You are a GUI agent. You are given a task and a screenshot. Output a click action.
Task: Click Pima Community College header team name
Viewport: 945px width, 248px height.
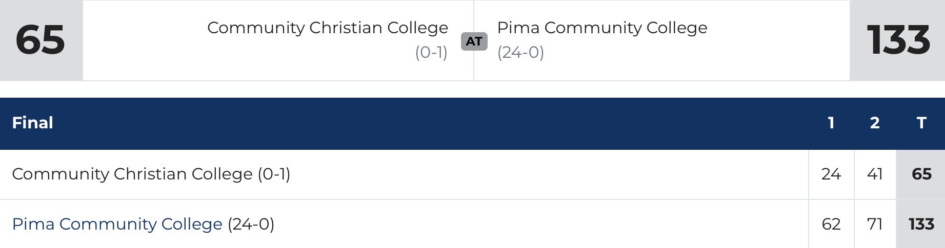coord(602,28)
